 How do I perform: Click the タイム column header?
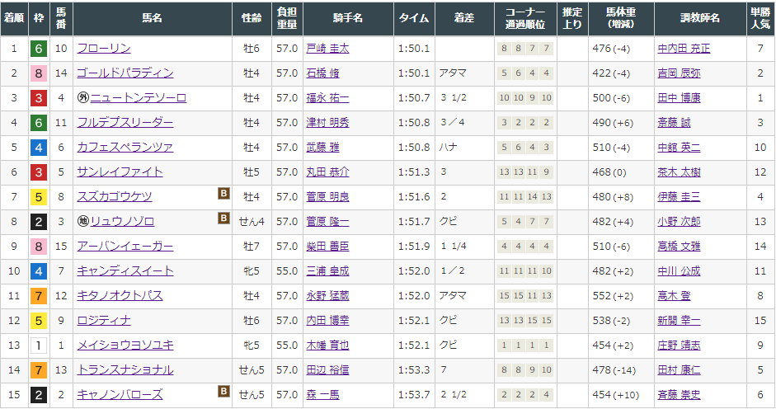414,18
